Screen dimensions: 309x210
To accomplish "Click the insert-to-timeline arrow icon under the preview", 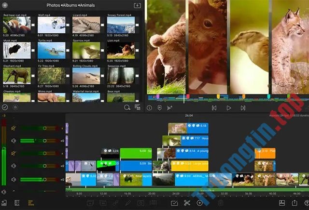I will (169, 108).
